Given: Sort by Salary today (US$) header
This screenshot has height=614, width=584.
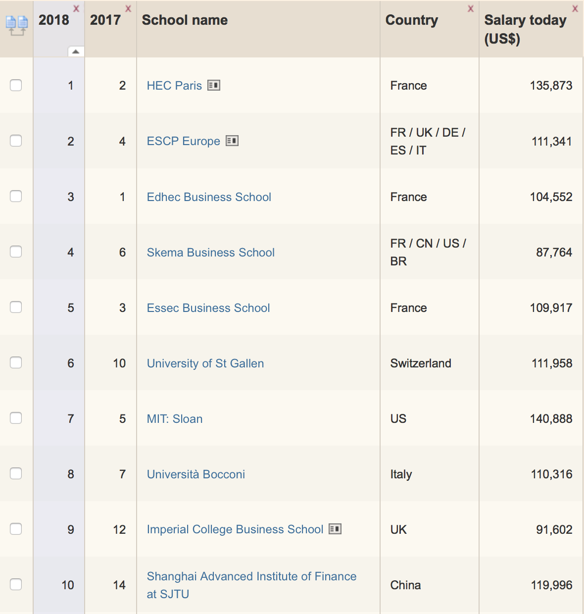Looking at the screenshot, I should click(525, 29).
